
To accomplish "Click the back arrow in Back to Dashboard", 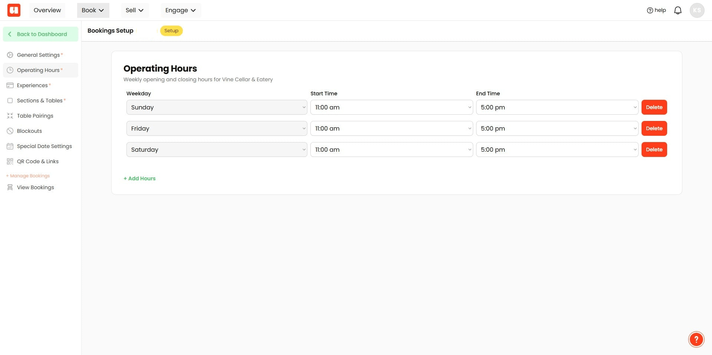I will point(10,34).
